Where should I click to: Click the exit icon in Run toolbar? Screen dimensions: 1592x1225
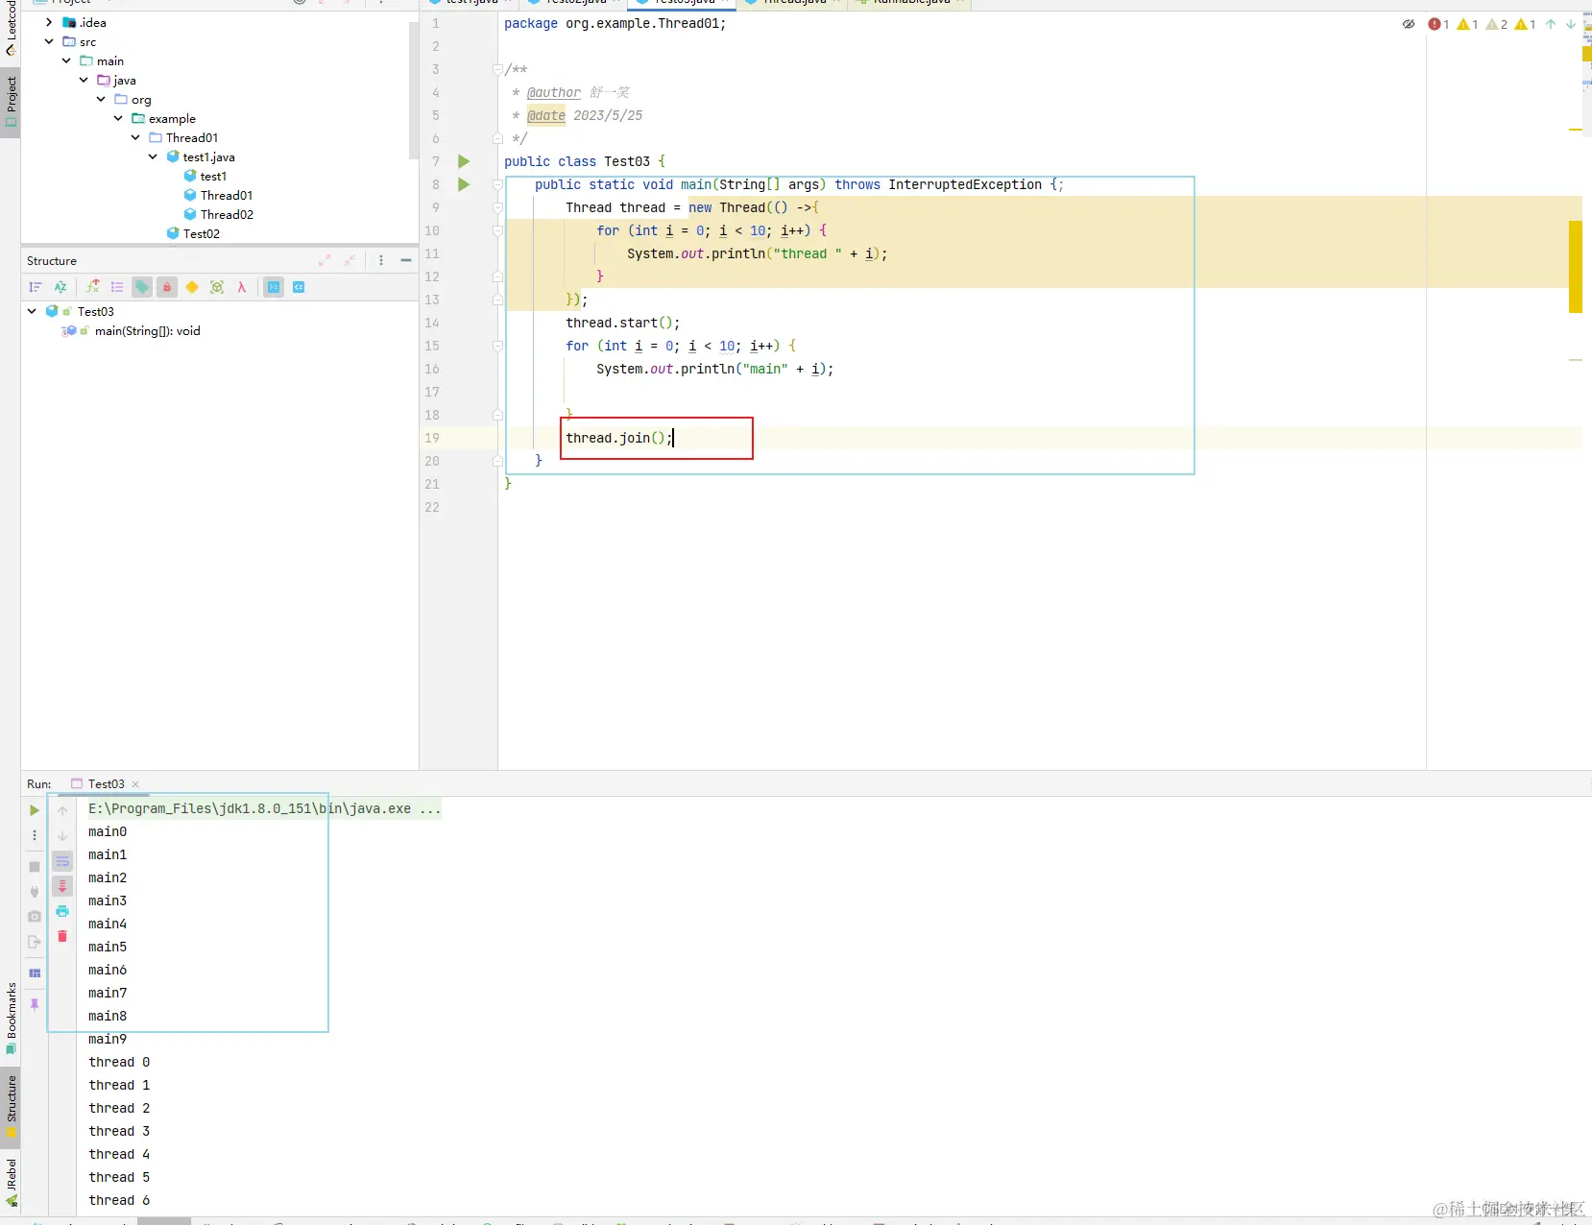35,942
